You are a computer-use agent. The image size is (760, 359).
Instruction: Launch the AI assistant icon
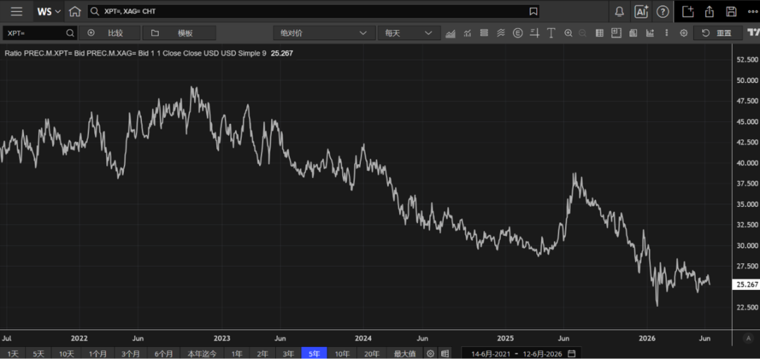point(642,12)
